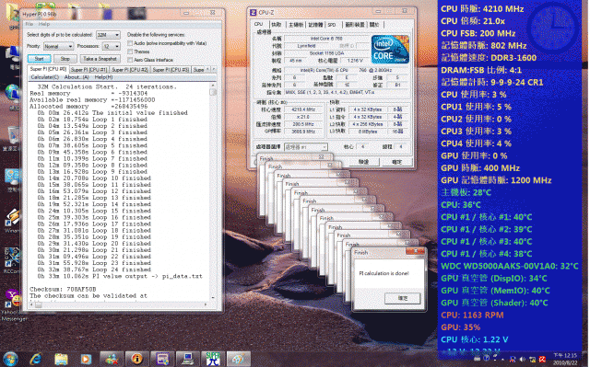The image size is (590, 367).
Task: Open the Paint palette taskbar icon
Action: (x=239, y=359)
